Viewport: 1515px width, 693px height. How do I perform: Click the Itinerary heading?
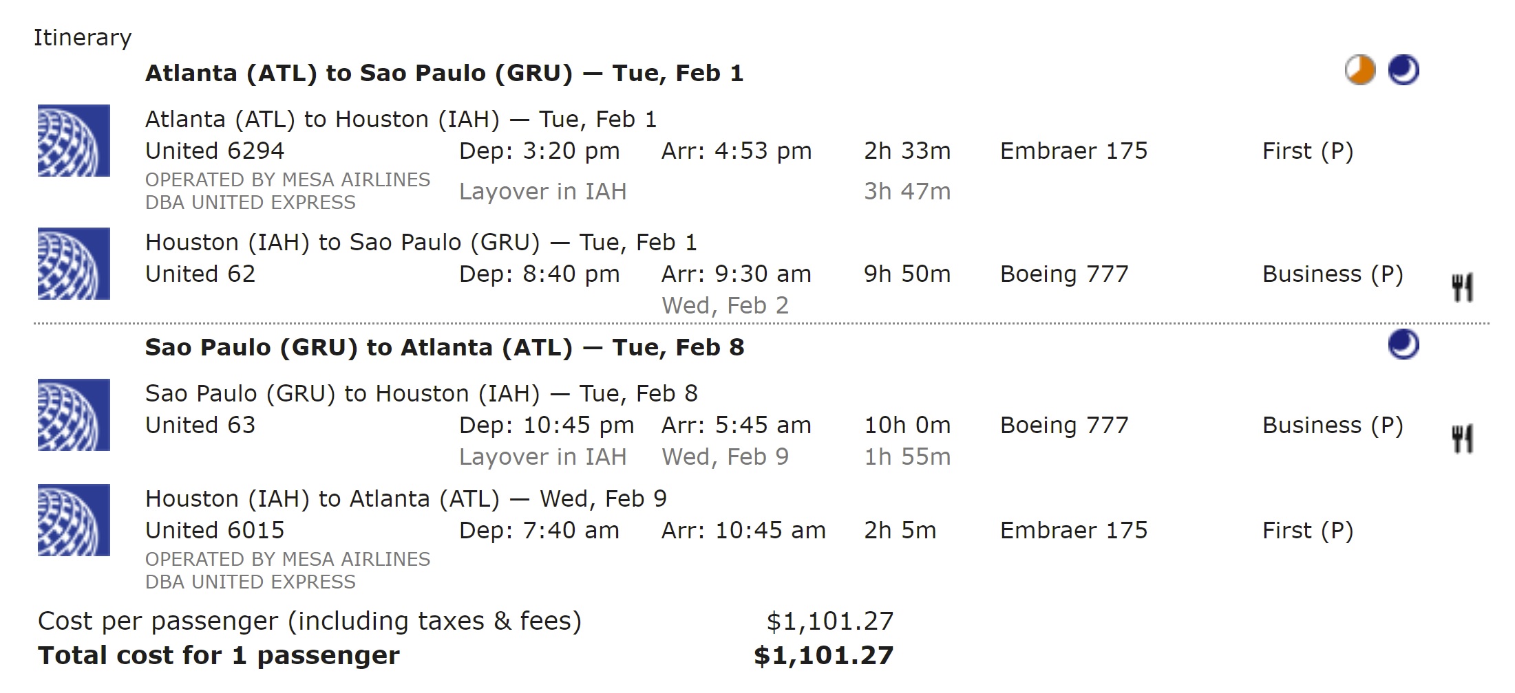pos(83,38)
